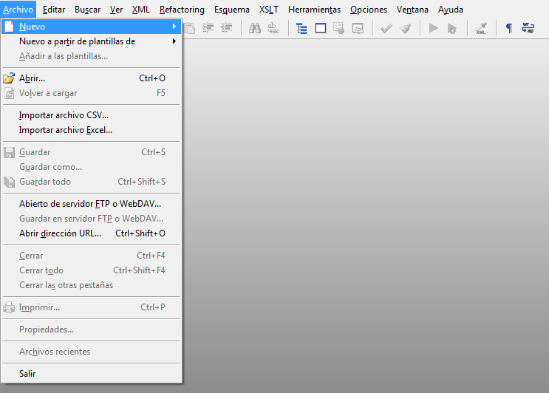Choose Abrir dirección URL...
549x393 pixels.
point(91,233)
